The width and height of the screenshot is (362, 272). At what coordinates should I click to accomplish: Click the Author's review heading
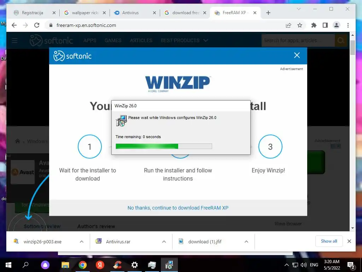96,226
